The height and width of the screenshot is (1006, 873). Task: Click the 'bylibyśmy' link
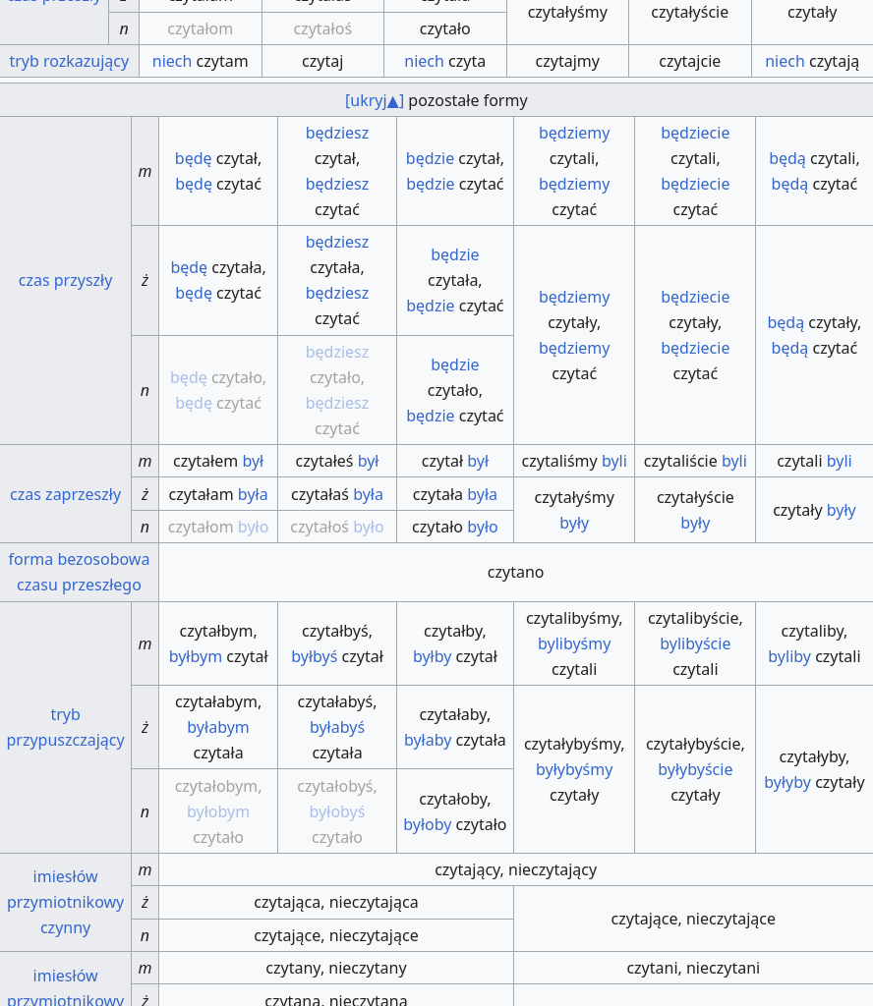[x=574, y=643]
